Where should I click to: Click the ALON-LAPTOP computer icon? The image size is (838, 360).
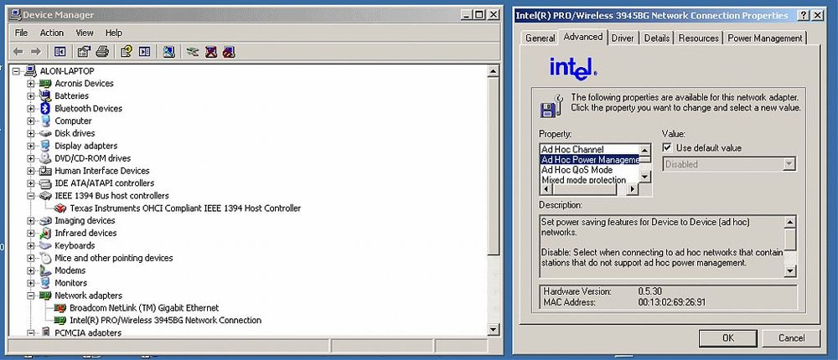tap(30, 71)
